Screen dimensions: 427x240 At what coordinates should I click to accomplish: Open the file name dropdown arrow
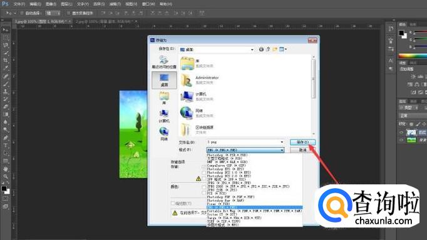[282, 142]
